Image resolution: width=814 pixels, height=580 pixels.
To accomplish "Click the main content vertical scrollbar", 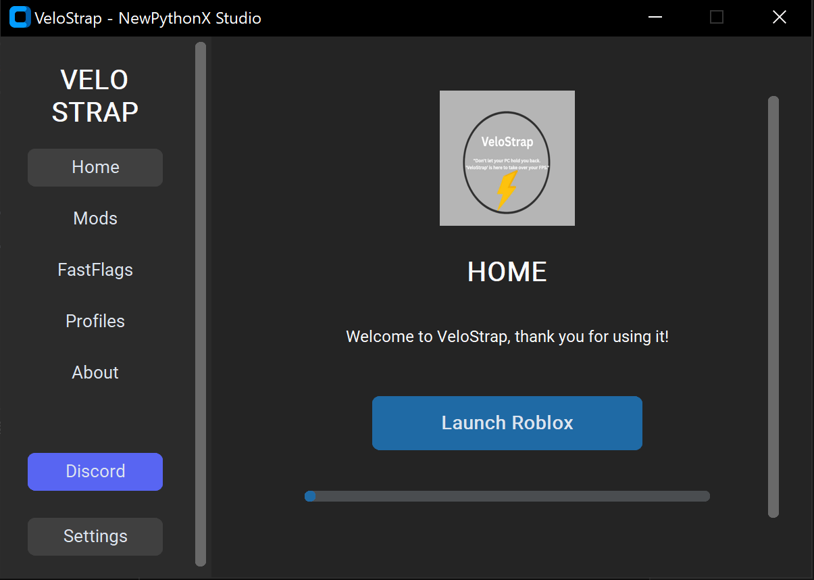I will [773, 307].
